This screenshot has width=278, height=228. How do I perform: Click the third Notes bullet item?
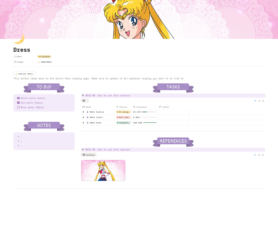click(21, 146)
